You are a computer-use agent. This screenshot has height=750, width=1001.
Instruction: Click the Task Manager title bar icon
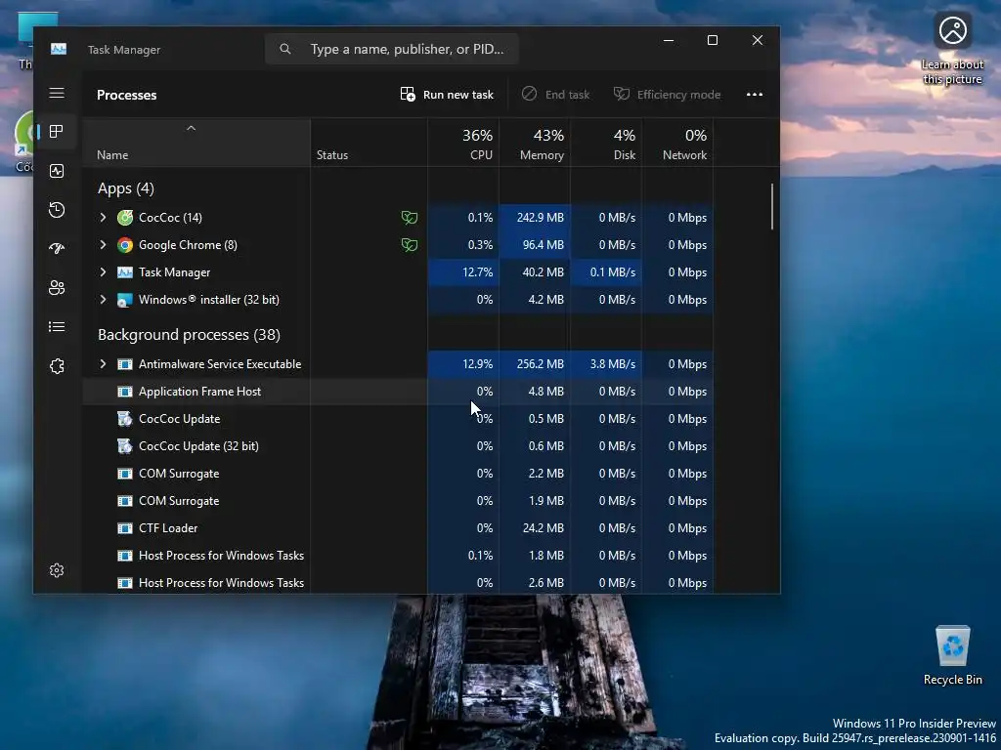coord(59,49)
